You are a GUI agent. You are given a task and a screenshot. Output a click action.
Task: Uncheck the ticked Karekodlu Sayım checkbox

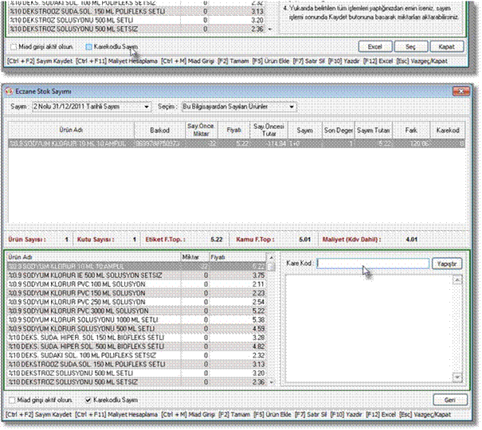pos(88,399)
